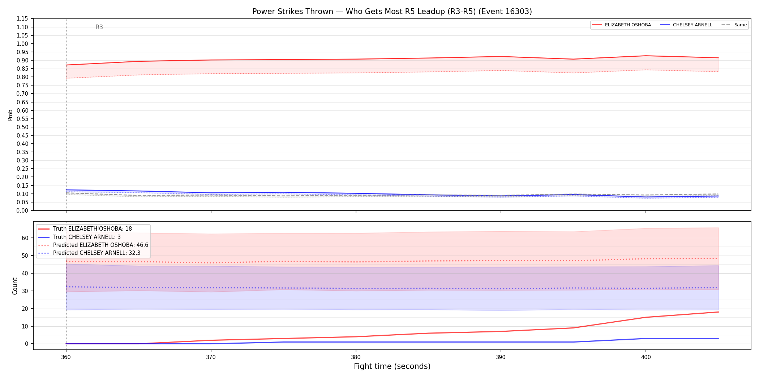
Task: Click the Prob axis tick '0.50'
Action: [x=22, y=127]
